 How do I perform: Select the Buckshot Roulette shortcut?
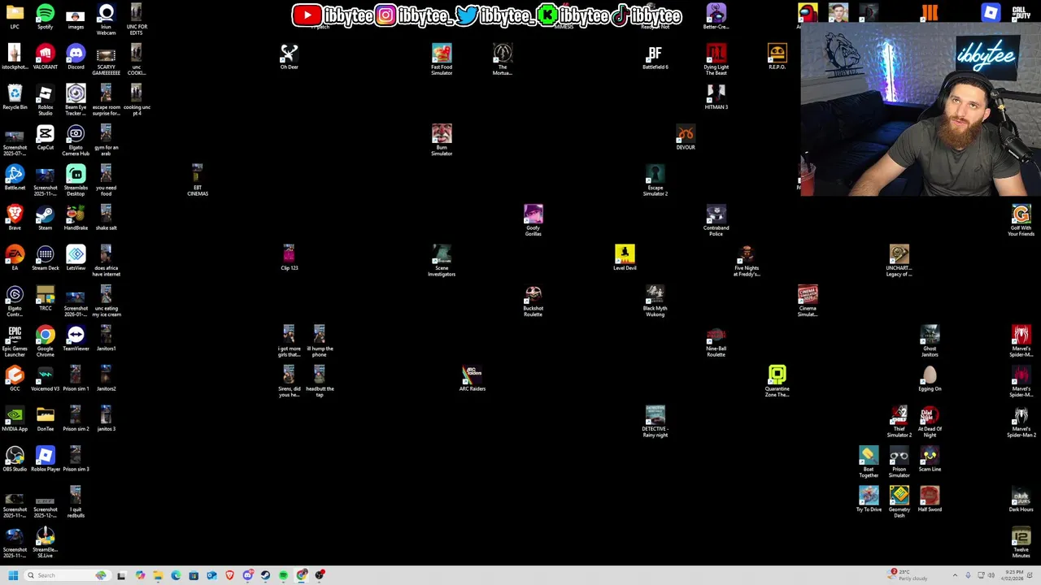pos(533,301)
